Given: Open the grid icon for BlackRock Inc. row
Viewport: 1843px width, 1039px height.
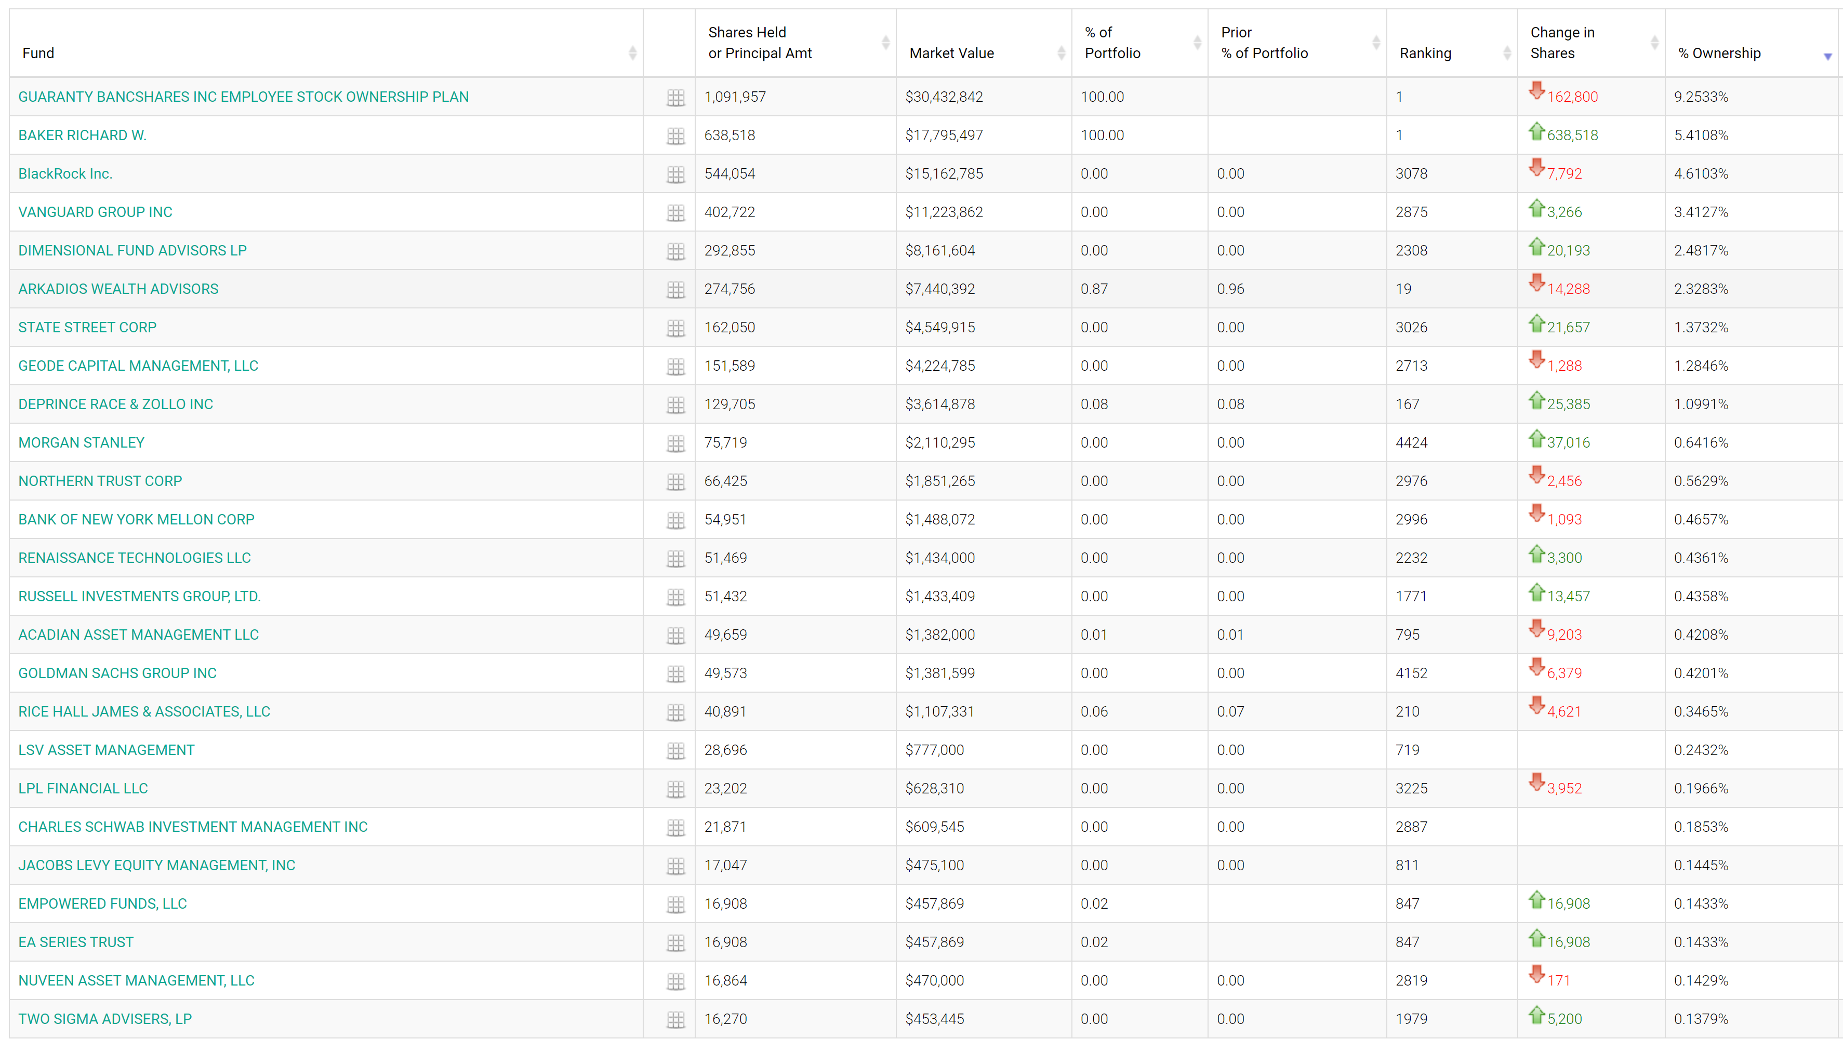Looking at the screenshot, I should pyautogui.click(x=675, y=174).
